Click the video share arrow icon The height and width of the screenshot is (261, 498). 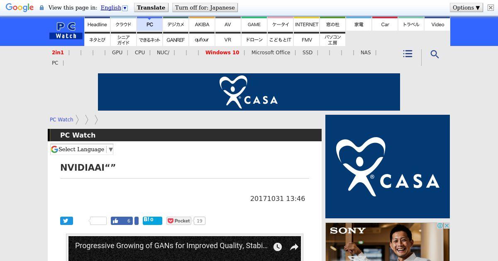(294, 247)
